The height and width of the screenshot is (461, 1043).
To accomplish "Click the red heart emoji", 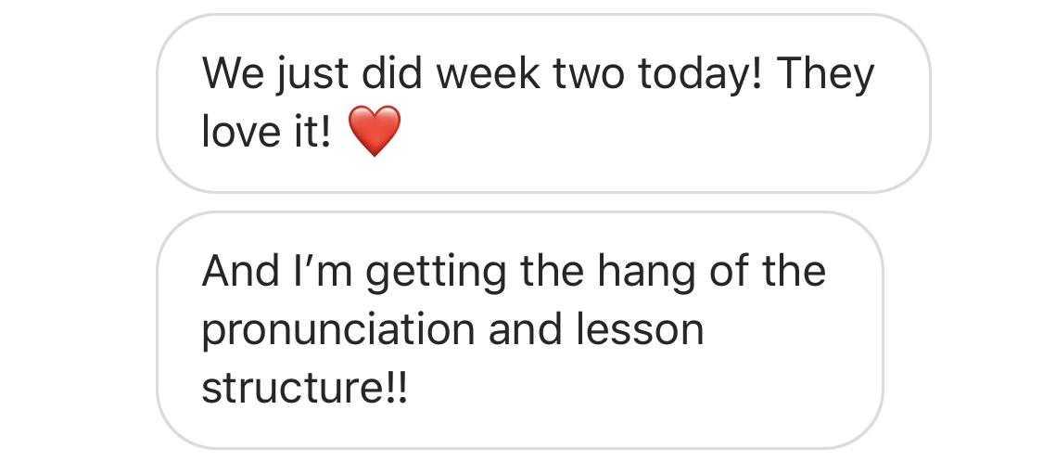I will [375, 131].
